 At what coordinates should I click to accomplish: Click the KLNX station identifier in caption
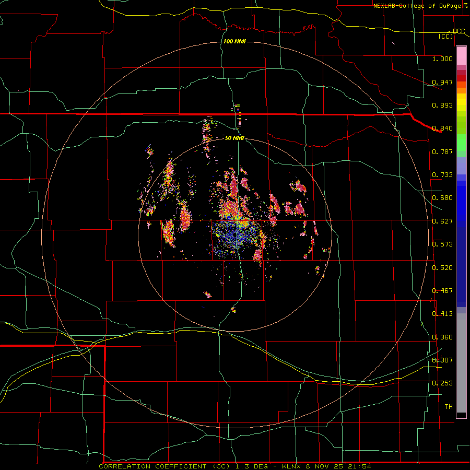point(292,466)
